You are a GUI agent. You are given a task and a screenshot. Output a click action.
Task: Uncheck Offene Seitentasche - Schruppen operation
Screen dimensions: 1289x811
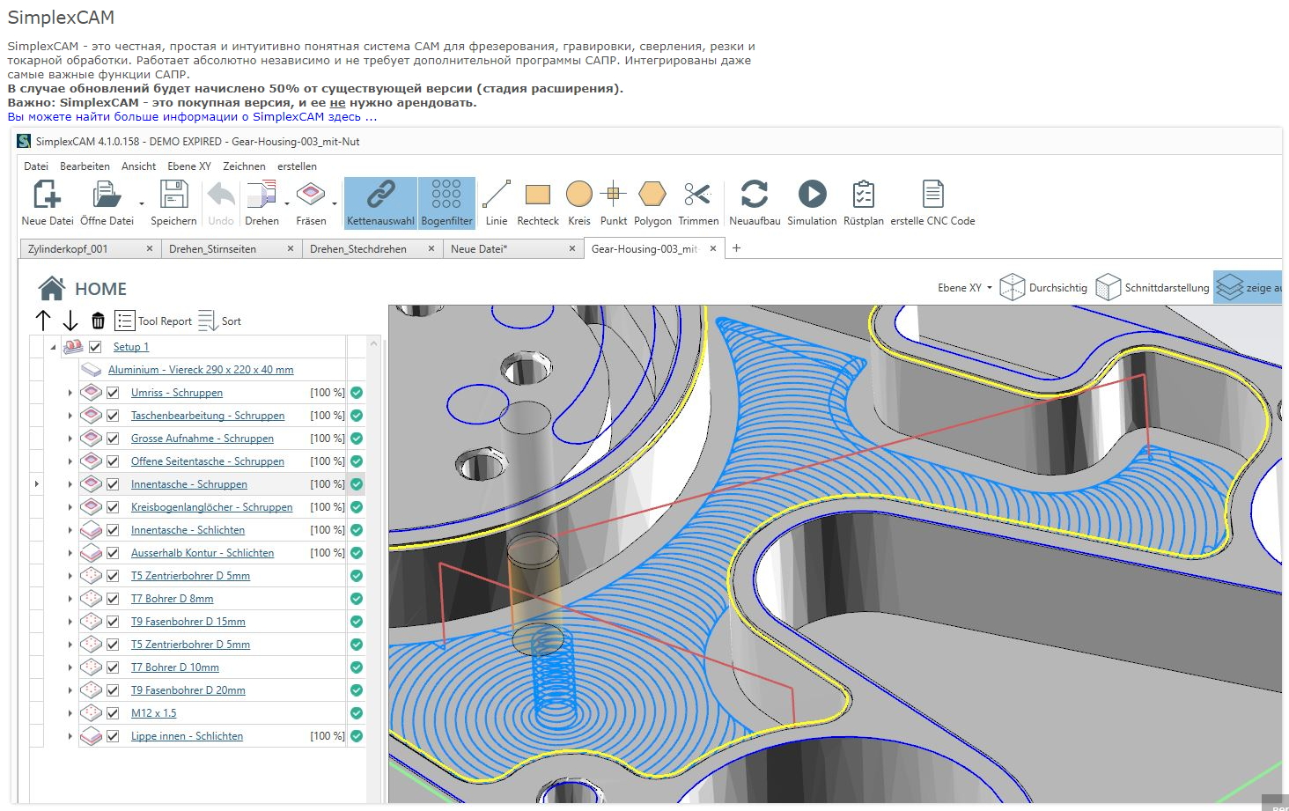pos(113,461)
